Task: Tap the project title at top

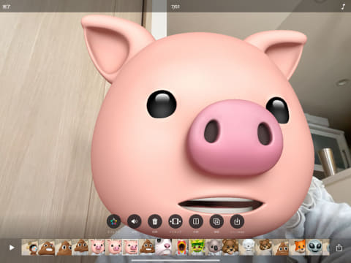Action: [175, 7]
